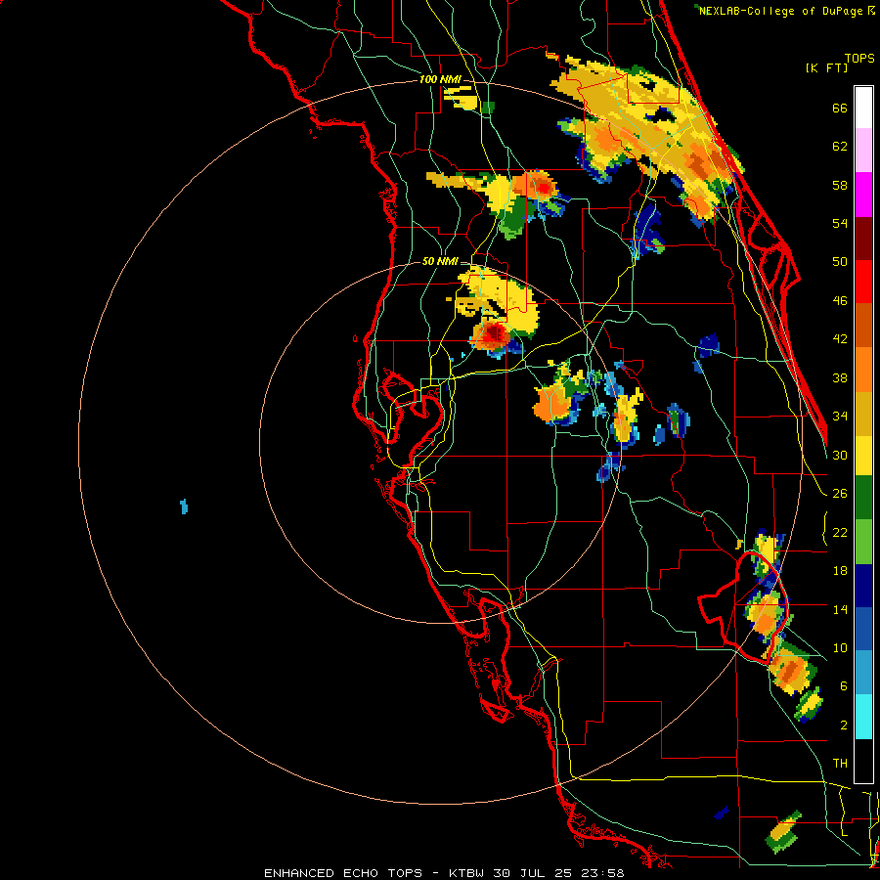Click the 2 legend value
Image resolution: width=880 pixels, height=880 pixels.
click(x=844, y=725)
